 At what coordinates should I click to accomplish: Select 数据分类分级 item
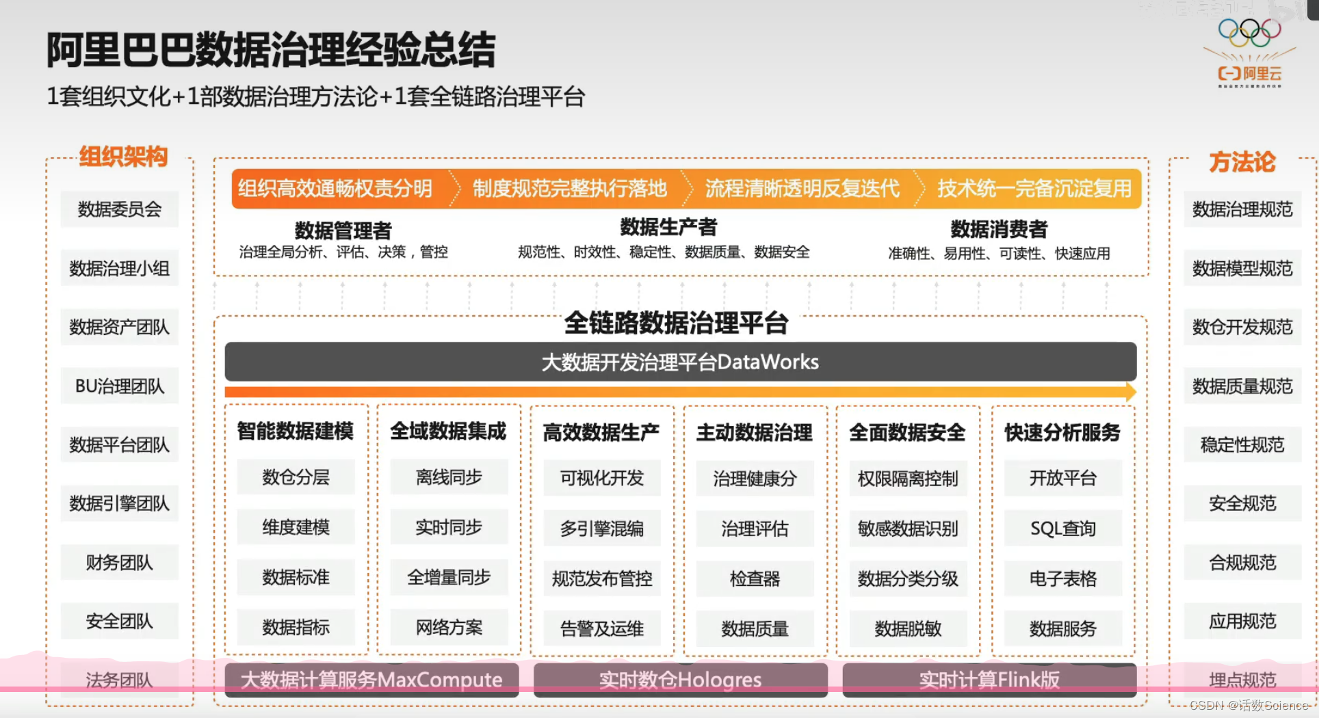[x=909, y=579]
